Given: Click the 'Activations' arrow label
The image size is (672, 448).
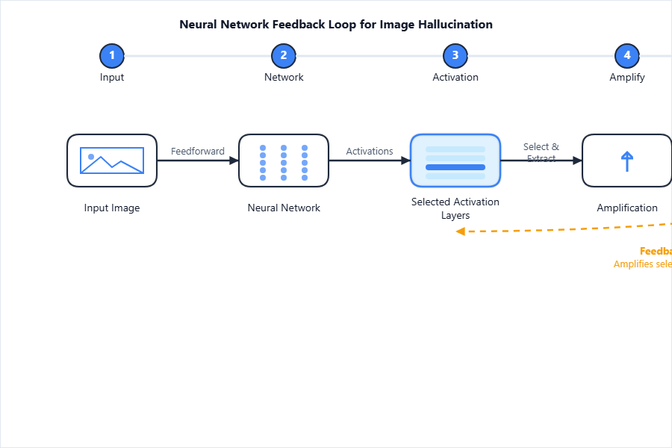Looking at the screenshot, I should click(370, 152).
